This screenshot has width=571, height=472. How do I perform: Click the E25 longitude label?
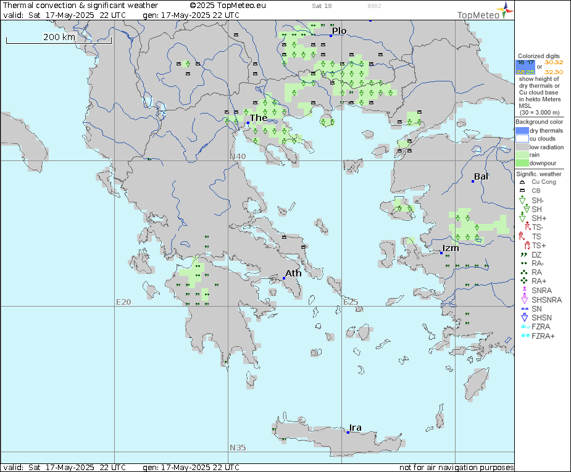(351, 302)
